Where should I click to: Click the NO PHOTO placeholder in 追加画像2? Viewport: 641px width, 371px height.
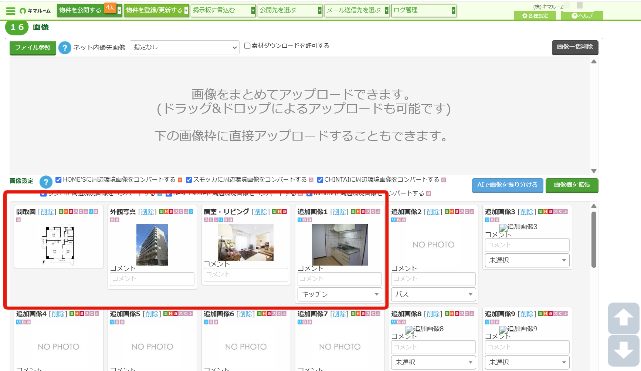(433, 245)
